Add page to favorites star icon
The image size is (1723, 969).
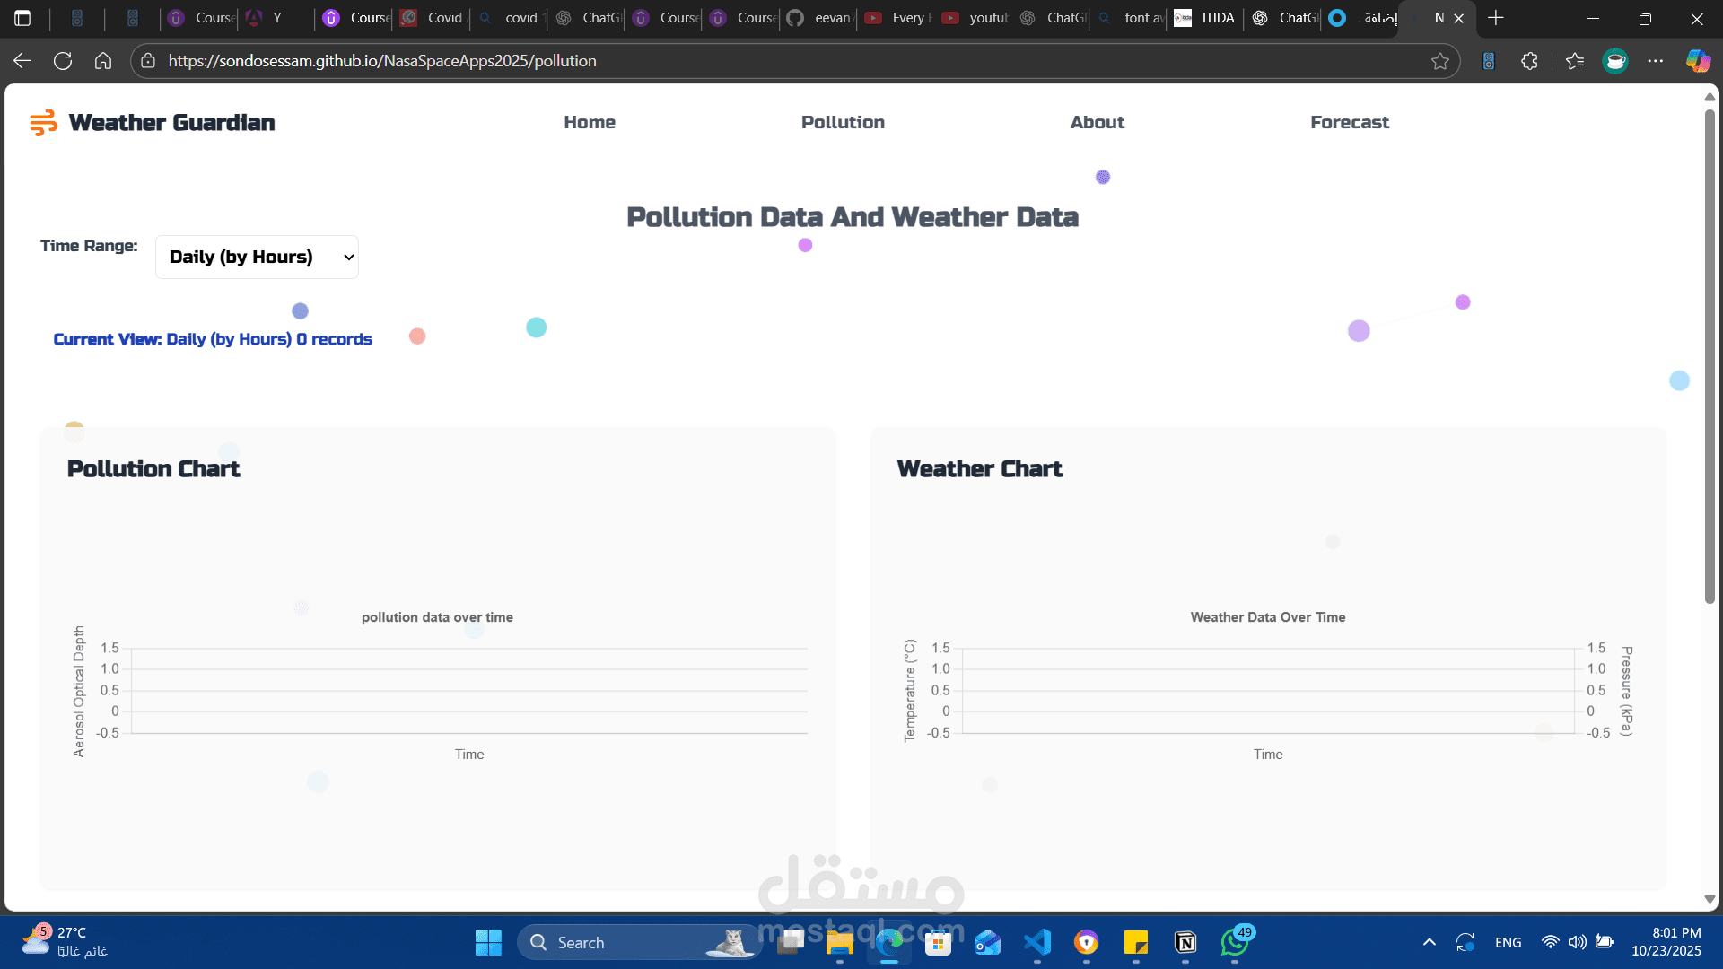pyautogui.click(x=1440, y=61)
